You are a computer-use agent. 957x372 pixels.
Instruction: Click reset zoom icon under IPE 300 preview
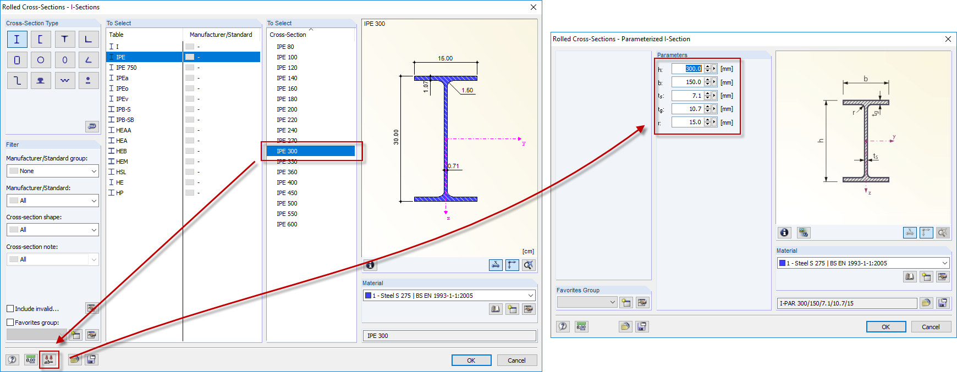529,265
